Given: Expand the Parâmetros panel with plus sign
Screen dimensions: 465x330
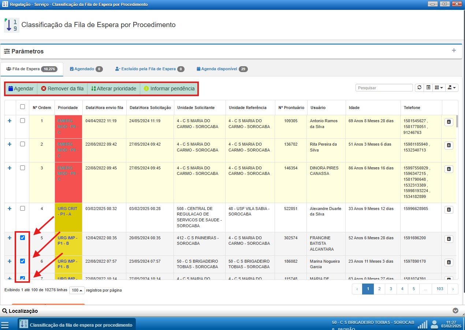Looking at the screenshot, I should click(454, 50).
